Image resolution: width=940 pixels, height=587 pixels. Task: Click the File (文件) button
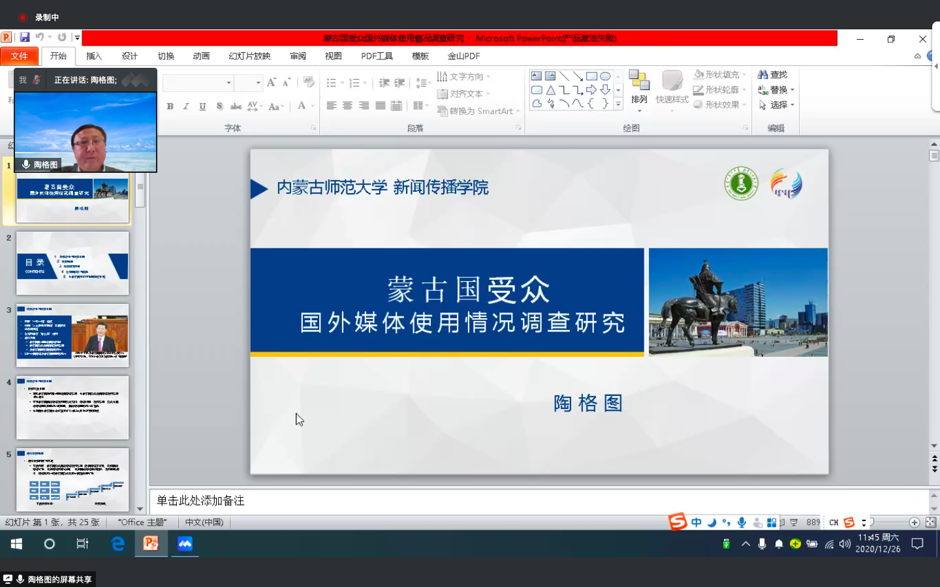coord(19,56)
